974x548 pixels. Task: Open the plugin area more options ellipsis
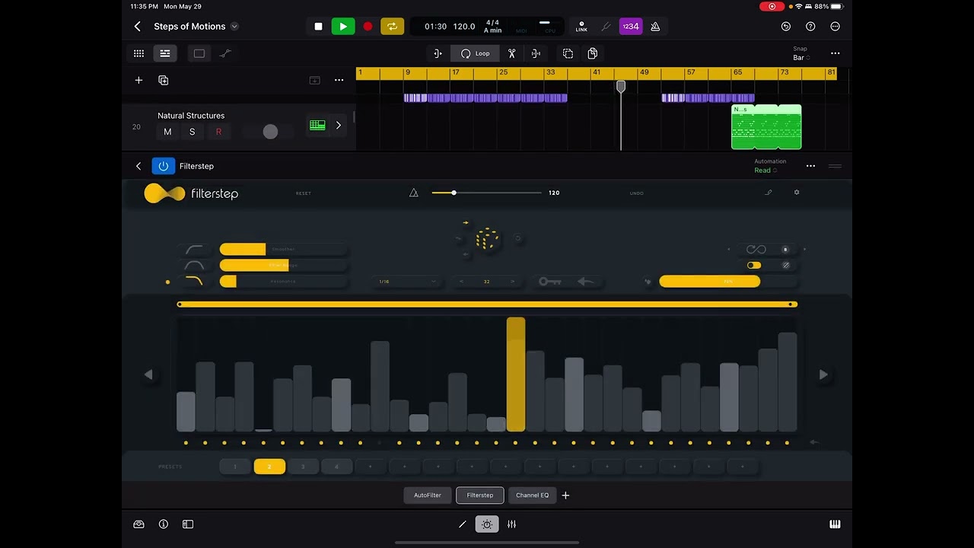coord(810,166)
